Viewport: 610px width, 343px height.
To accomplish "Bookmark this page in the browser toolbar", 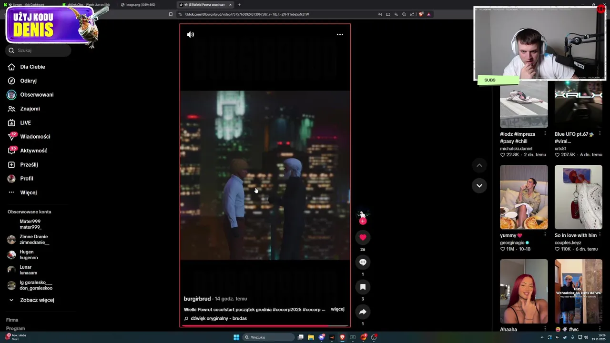I will click(171, 14).
